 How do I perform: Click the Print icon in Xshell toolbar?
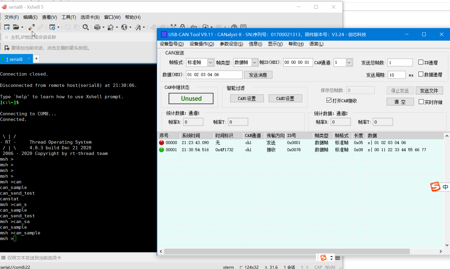97,27
